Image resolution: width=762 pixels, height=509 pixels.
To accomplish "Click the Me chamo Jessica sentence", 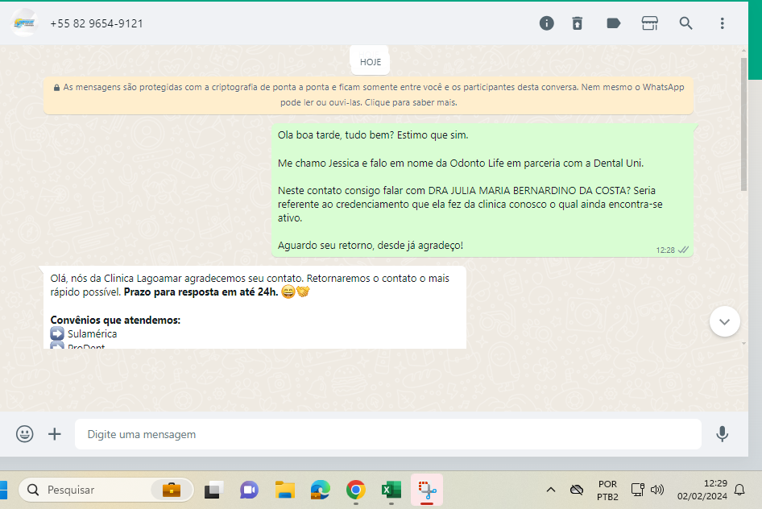I will pyautogui.click(x=460, y=163).
